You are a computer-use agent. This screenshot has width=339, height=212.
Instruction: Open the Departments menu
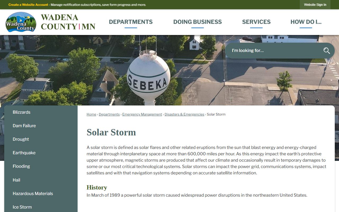(x=131, y=22)
